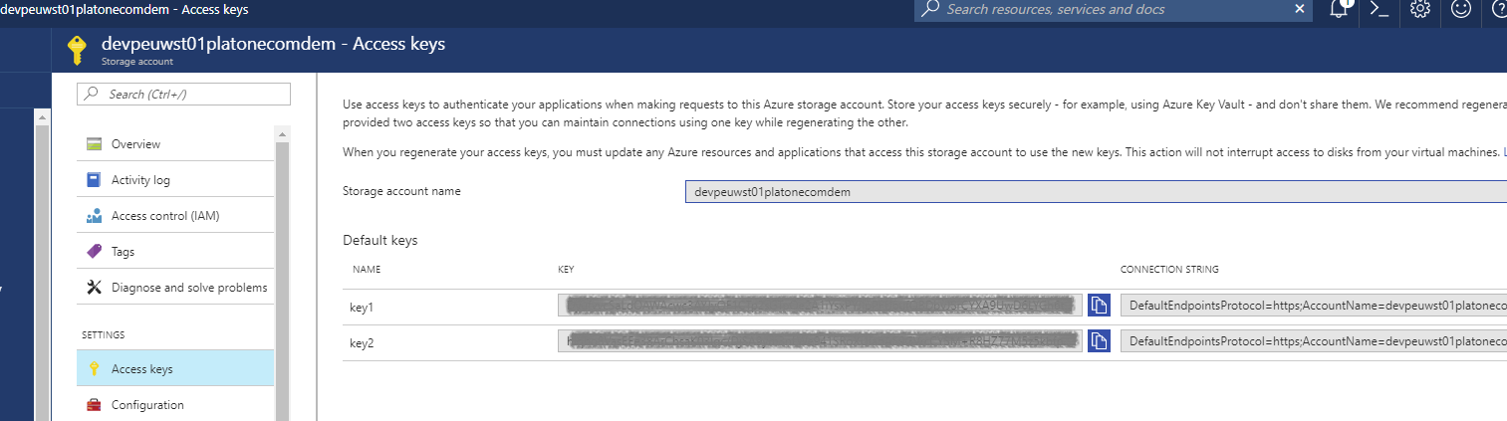Open the Configuration settings item
Viewport: 1507px width, 421px height.
(x=147, y=405)
